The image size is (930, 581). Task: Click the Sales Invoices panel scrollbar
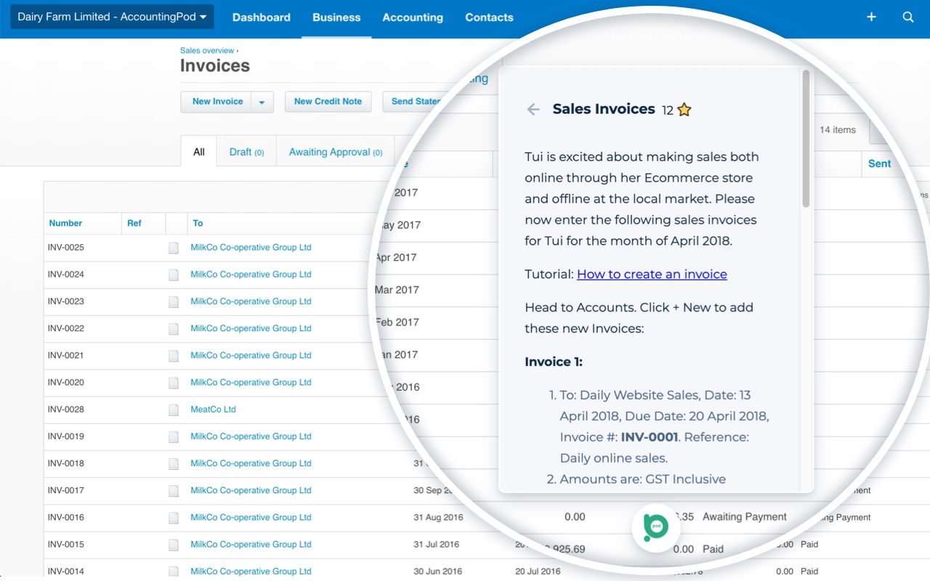pos(806,138)
